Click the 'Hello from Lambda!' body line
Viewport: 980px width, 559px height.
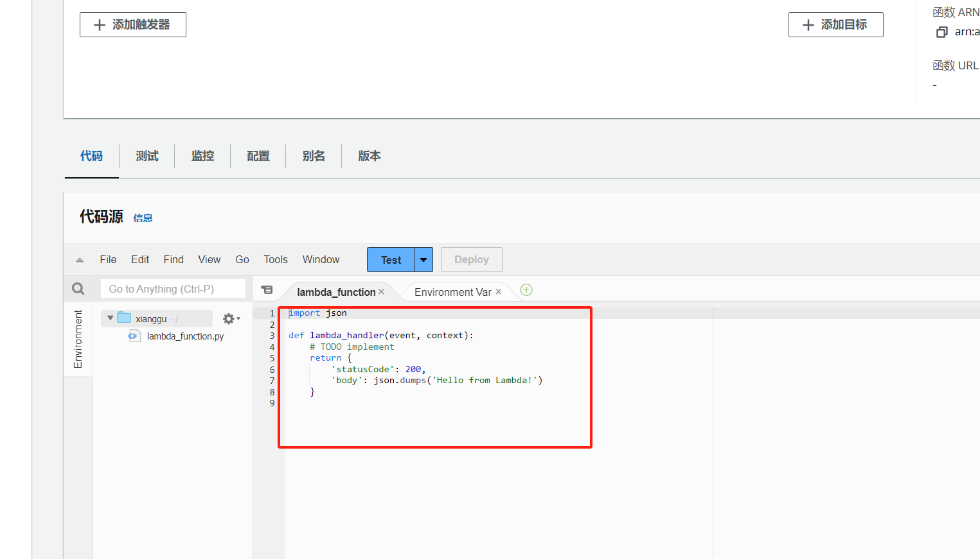(437, 381)
